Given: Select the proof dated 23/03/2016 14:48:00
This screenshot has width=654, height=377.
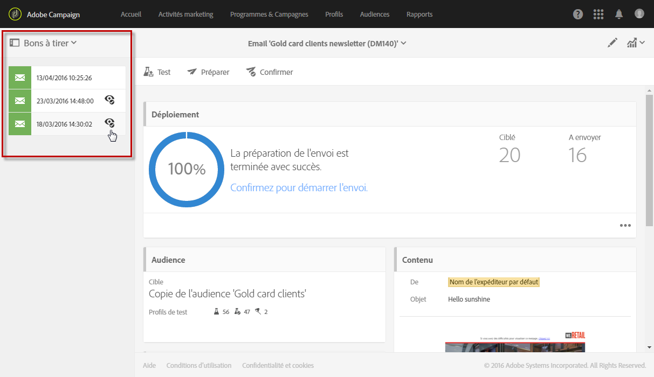Looking at the screenshot, I should [67, 101].
